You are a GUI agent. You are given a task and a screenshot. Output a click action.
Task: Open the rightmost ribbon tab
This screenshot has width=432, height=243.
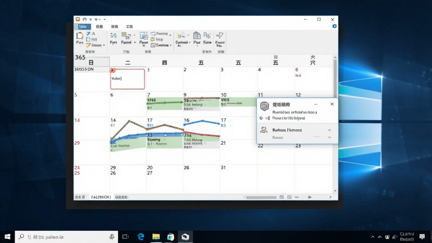tap(129, 27)
